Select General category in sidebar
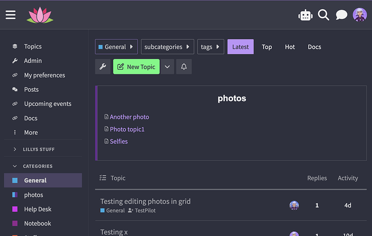 (x=43, y=180)
